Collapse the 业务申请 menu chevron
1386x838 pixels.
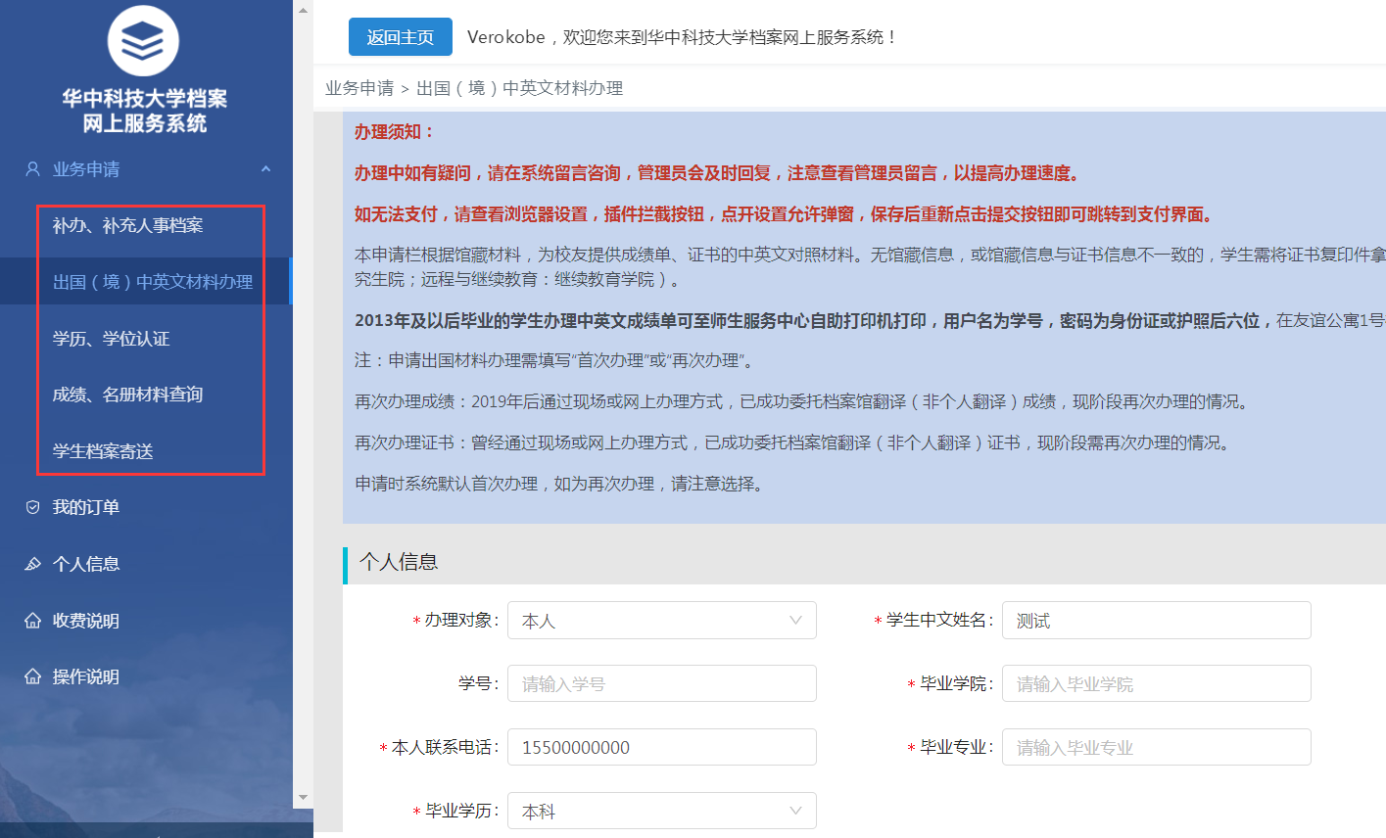point(265,169)
